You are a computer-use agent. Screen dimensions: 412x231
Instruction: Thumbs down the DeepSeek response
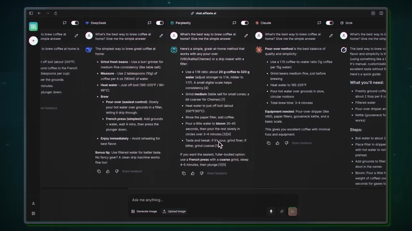[x=117, y=171]
